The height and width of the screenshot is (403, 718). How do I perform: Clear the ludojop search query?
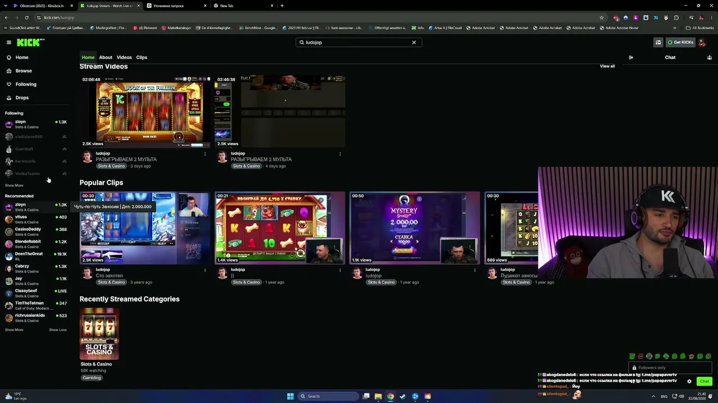click(x=414, y=43)
